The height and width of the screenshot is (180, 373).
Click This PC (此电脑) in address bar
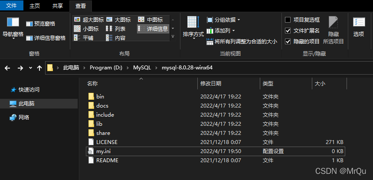tap(71, 68)
